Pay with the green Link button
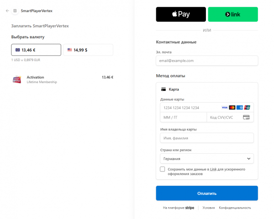 tap(233, 14)
